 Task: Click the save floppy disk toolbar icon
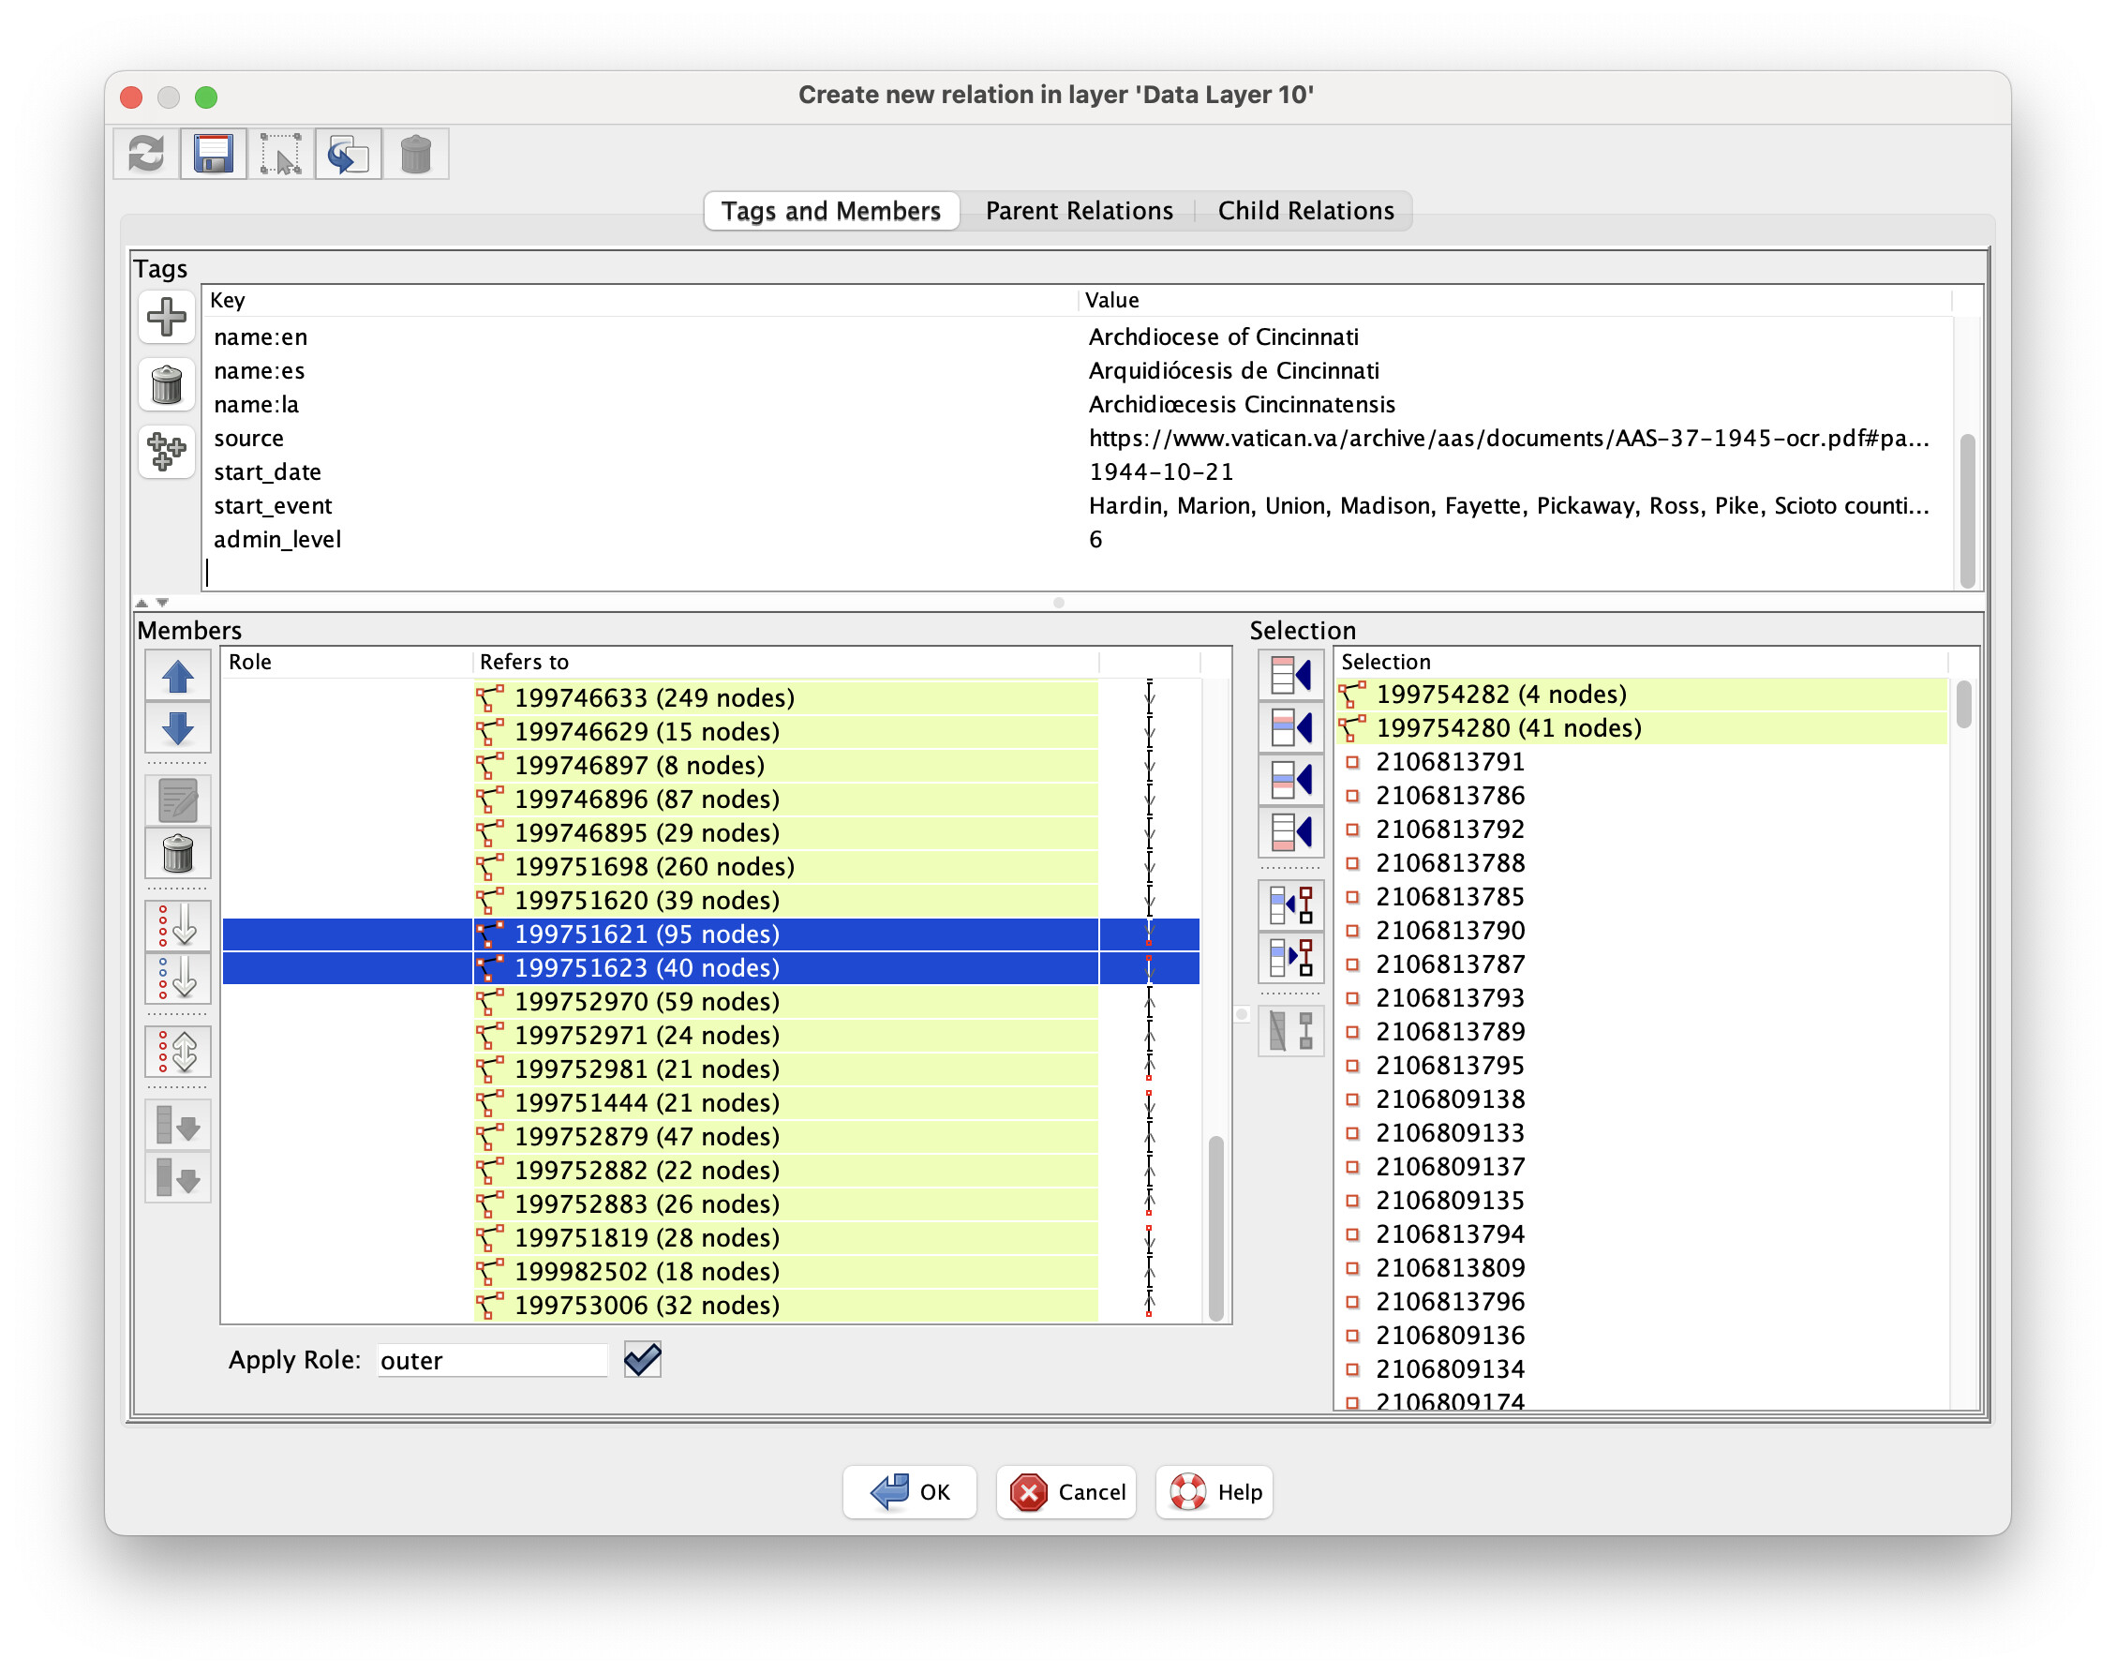[213, 154]
